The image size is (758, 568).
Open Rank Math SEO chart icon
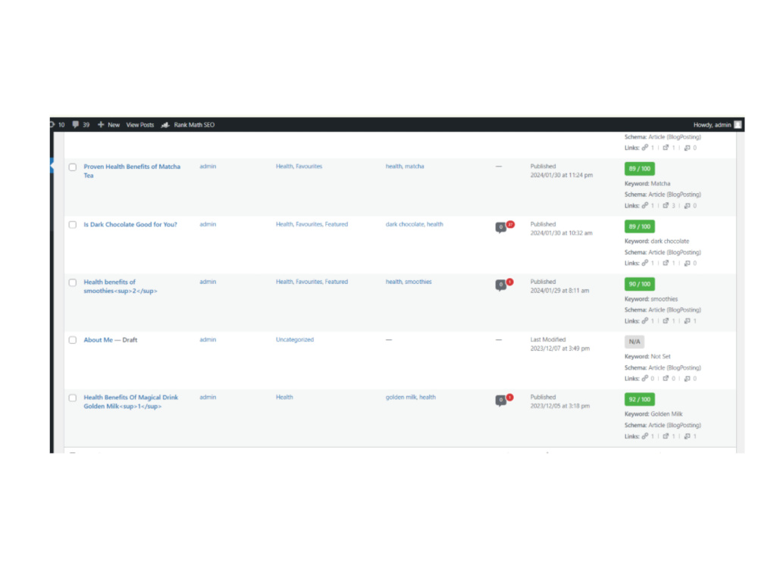pyautogui.click(x=165, y=125)
